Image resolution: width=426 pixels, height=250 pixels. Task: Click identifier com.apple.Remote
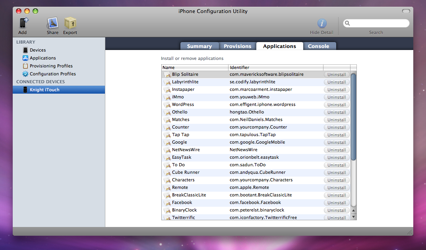coord(249,188)
